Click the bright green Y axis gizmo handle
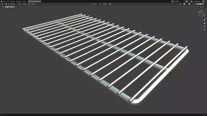Viewport: 207px width, 116px height. click(199, 13)
